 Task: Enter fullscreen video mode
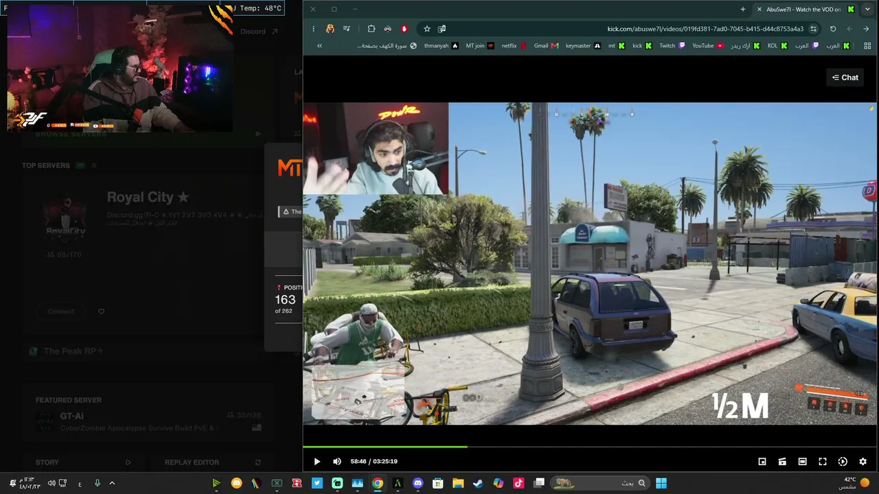823,462
